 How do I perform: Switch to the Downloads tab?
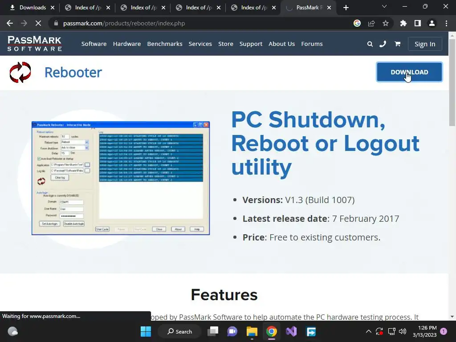tap(29, 8)
